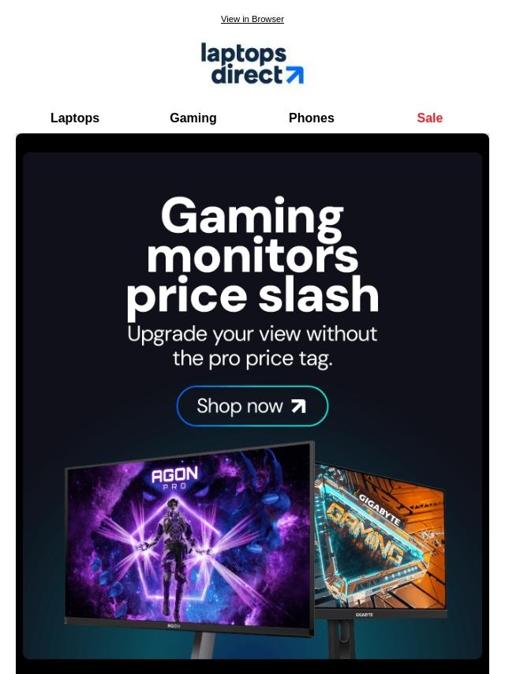
Task: Click the arrow icon inside Shop now
Action: coord(298,406)
